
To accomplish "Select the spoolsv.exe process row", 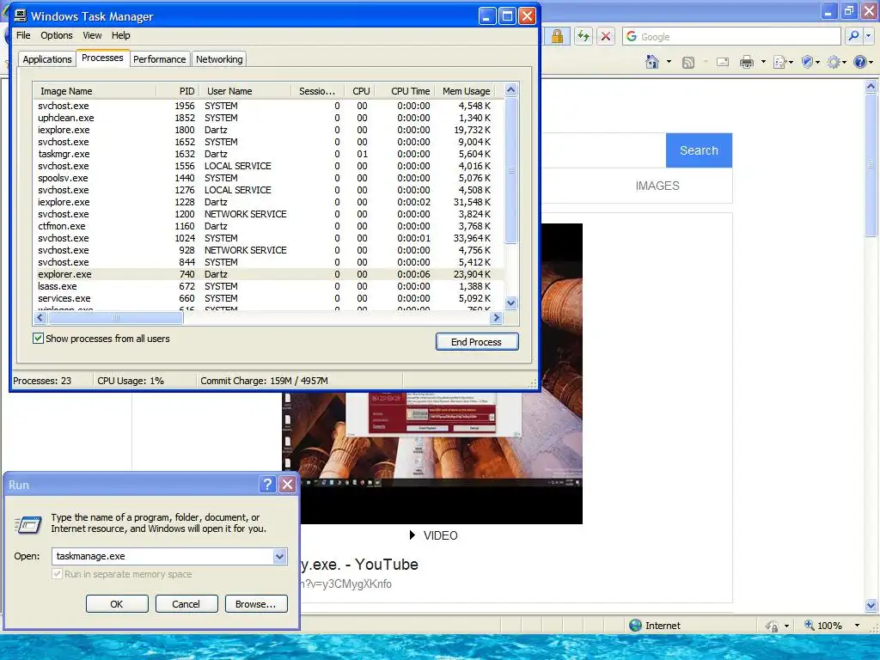I will [269, 178].
